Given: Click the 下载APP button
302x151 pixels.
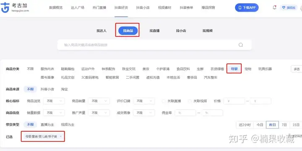Looking at the screenshot, I should tap(247, 8).
